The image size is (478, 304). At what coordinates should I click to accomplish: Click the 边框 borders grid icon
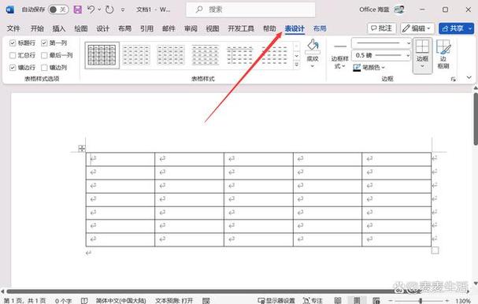pyautogui.click(x=423, y=46)
